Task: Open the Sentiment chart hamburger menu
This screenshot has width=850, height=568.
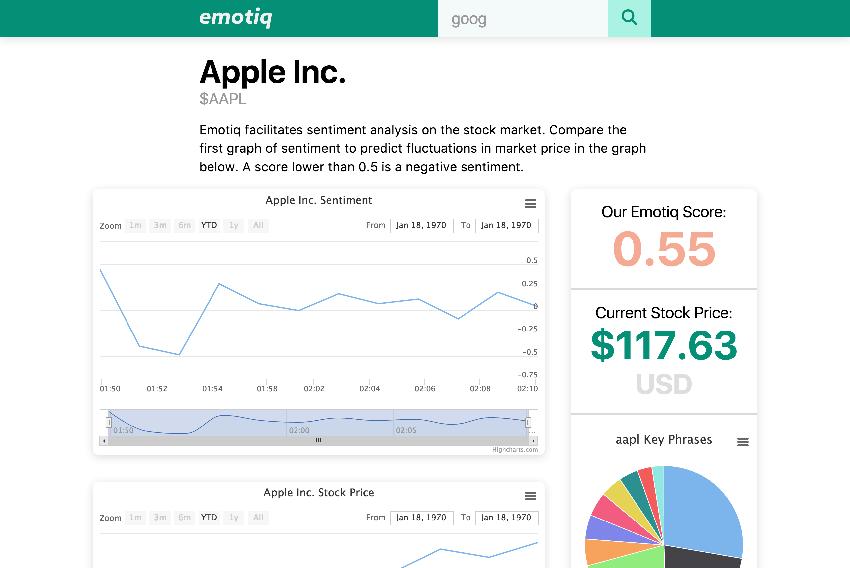Action: [530, 204]
